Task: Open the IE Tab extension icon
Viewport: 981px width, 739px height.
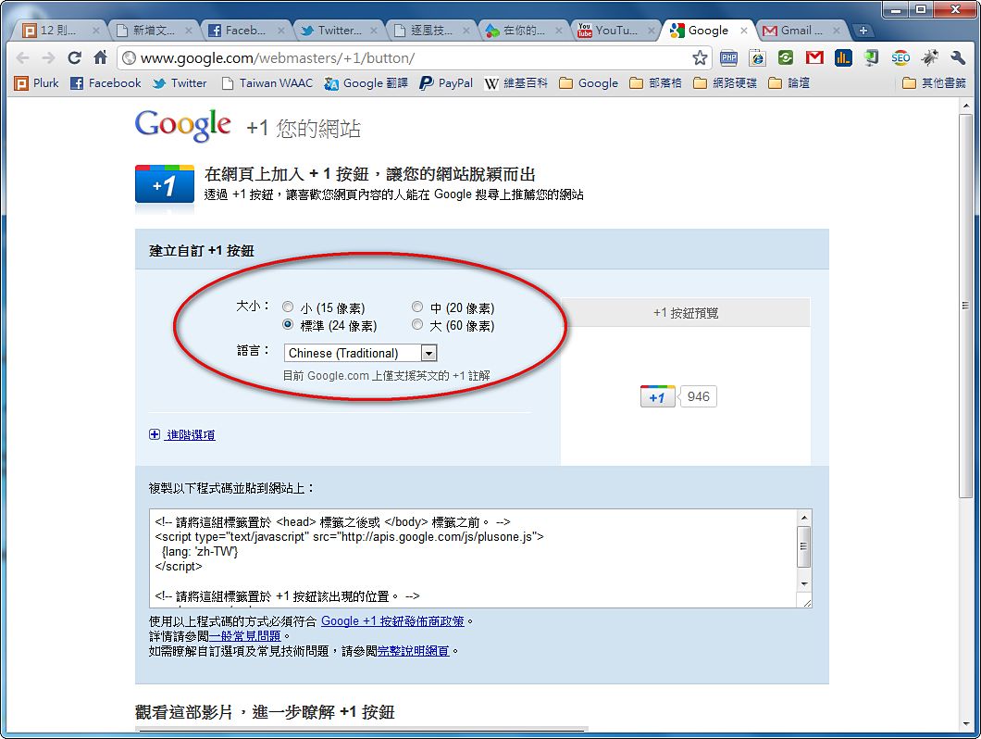Action: (x=758, y=58)
